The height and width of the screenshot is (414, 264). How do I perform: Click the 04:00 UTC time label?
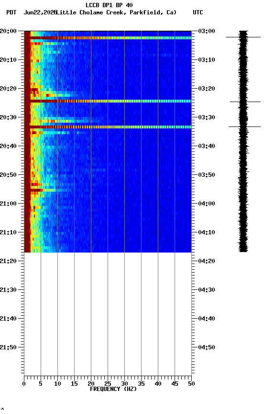[207, 204]
